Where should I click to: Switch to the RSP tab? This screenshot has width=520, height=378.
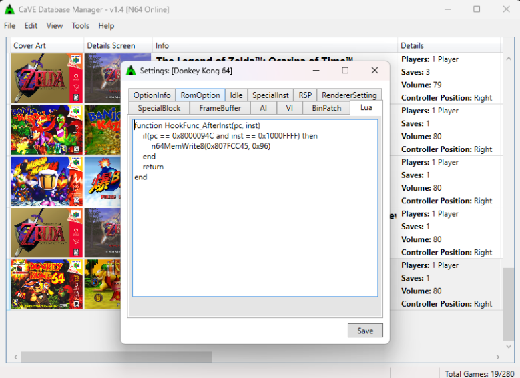(305, 95)
